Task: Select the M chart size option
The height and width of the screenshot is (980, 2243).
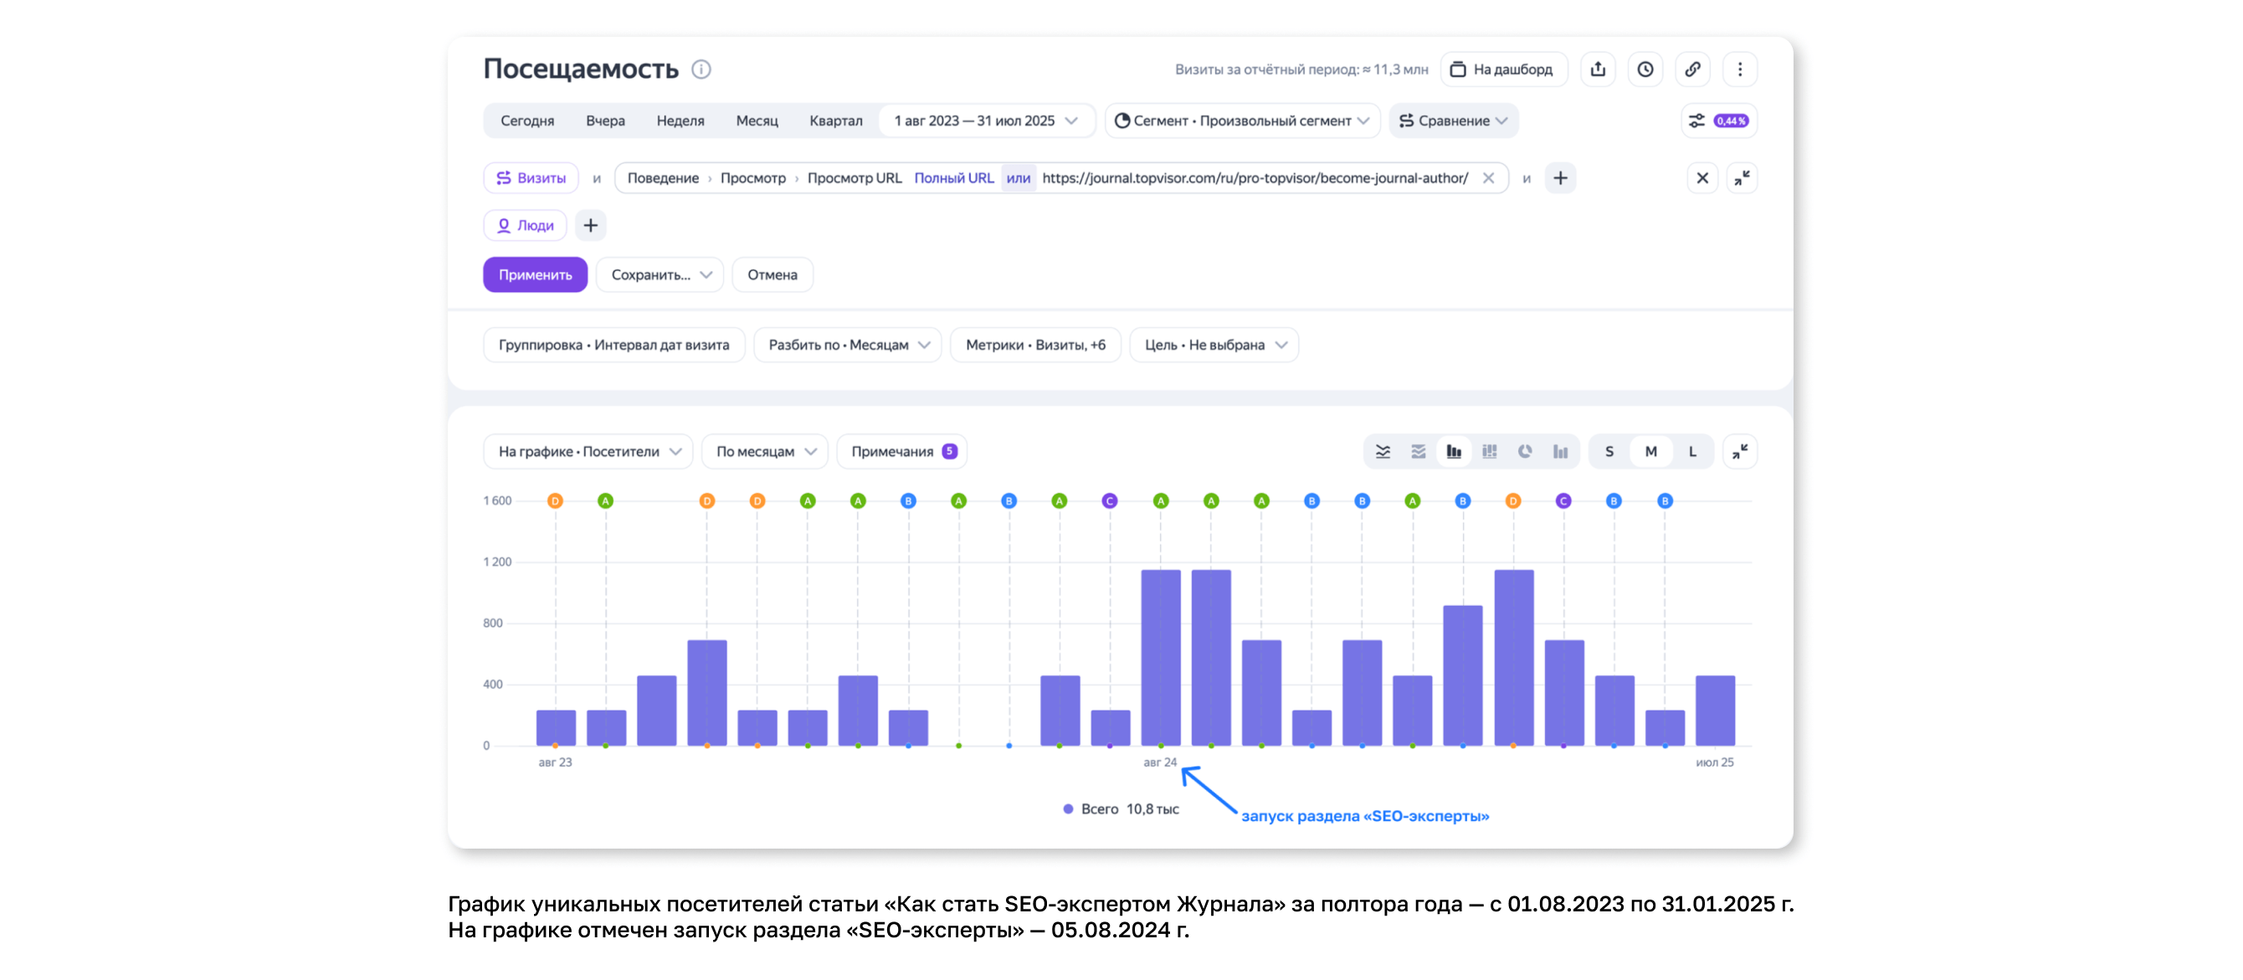Action: tap(1650, 451)
